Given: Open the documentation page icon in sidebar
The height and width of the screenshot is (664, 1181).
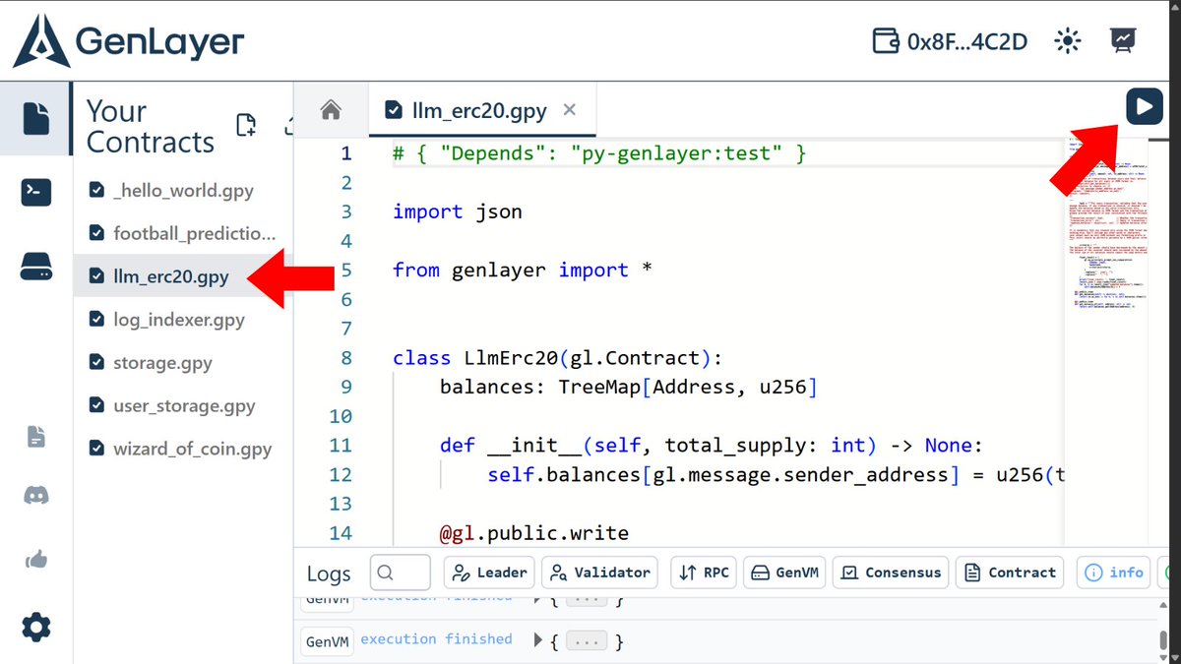Looking at the screenshot, I should (x=35, y=437).
